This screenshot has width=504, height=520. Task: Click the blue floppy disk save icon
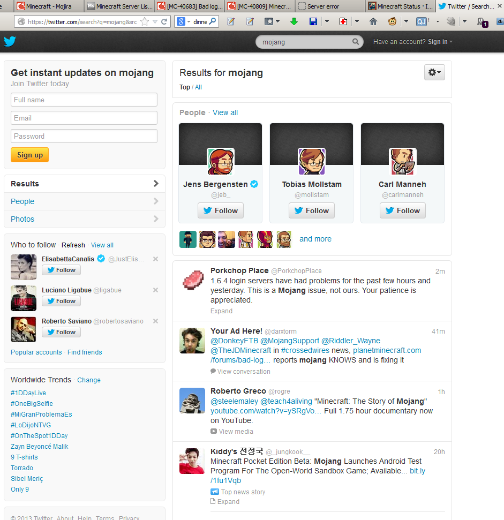click(x=313, y=22)
